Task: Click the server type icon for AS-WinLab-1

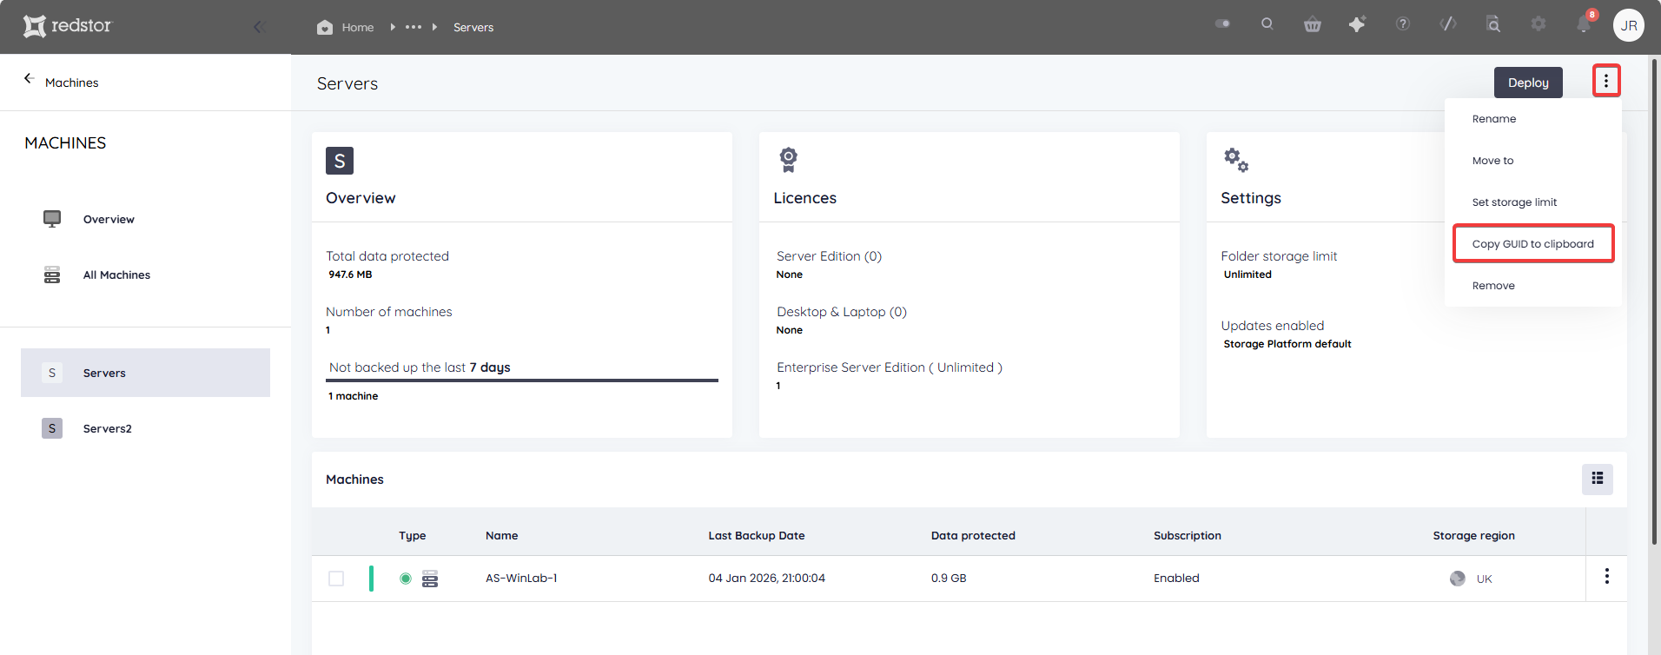Action: 430,579
